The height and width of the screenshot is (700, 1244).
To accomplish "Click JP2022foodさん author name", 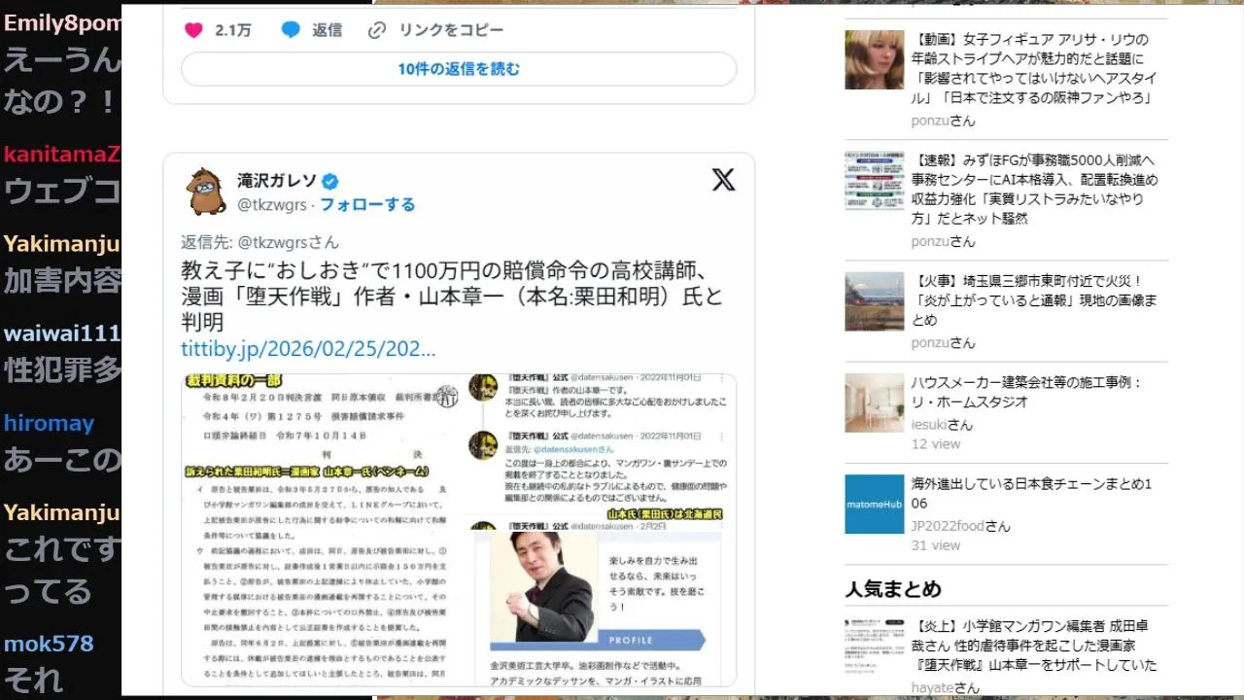I will pyautogui.click(x=960, y=526).
